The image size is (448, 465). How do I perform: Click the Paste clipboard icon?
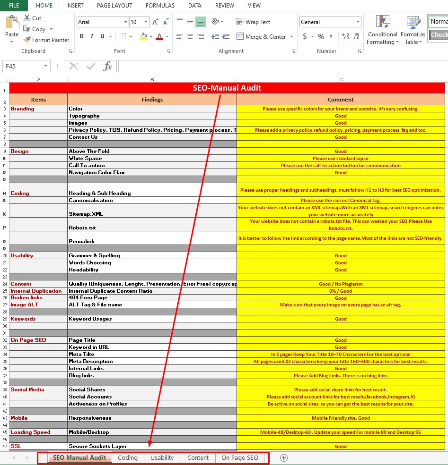(x=12, y=23)
